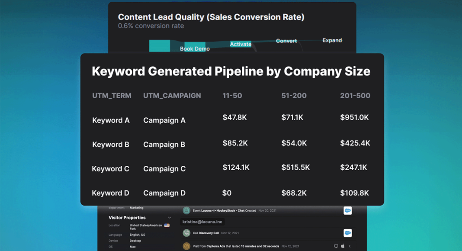This screenshot has height=251, width=462.
Task: Select the Keyword A row label
Action: point(111,120)
